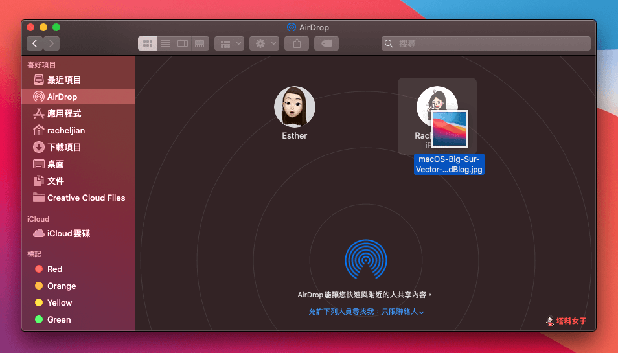Open iCloud雲碟 in the sidebar
The image size is (618, 353).
78,233
